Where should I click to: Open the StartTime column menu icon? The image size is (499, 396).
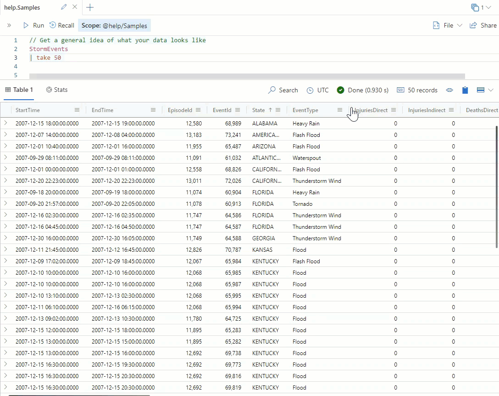pos(77,110)
